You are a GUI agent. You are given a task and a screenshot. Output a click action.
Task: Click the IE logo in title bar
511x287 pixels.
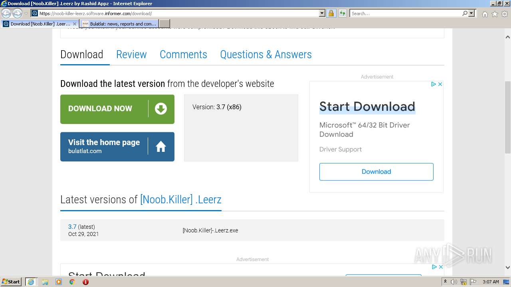(x=4, y=4)
